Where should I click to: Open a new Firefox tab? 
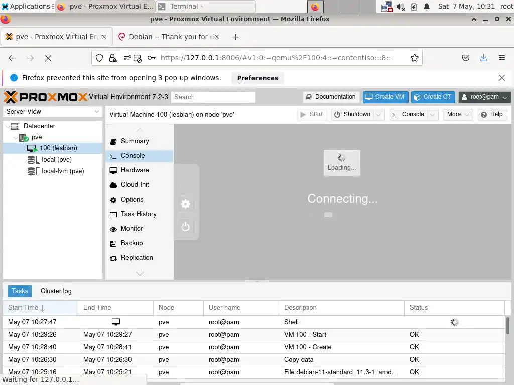(236, 37)
